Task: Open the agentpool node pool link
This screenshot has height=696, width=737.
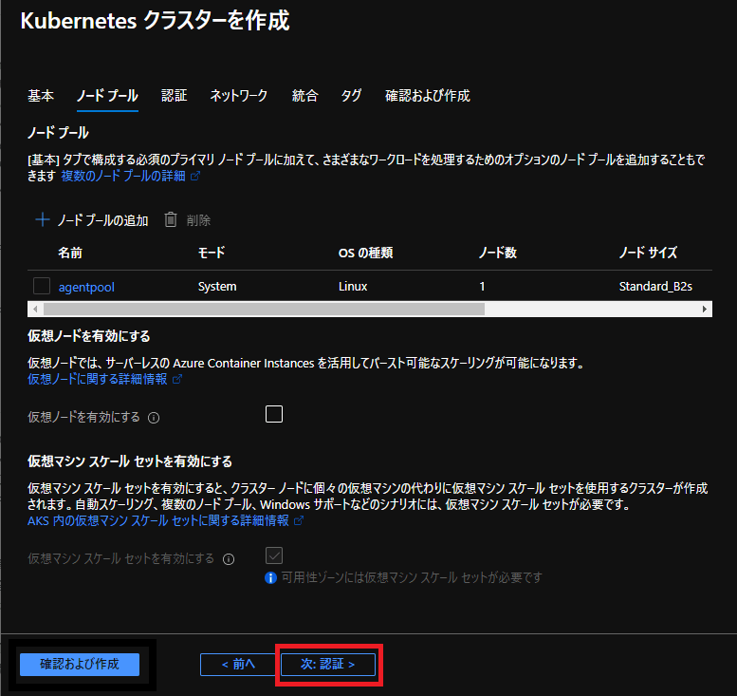Action: (86, 287)
